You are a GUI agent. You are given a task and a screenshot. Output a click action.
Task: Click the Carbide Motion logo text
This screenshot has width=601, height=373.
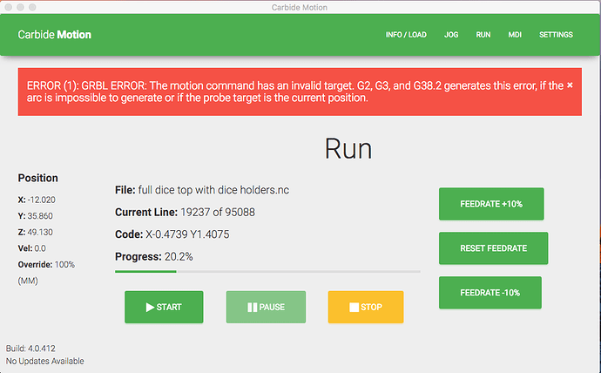point(54,35)
